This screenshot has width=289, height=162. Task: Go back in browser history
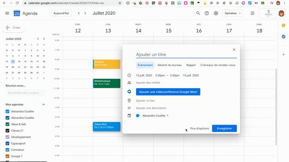5,3
